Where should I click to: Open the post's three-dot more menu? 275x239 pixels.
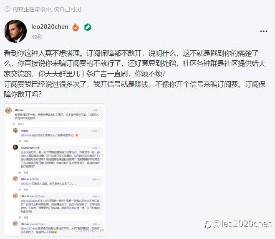click(264, 31)
